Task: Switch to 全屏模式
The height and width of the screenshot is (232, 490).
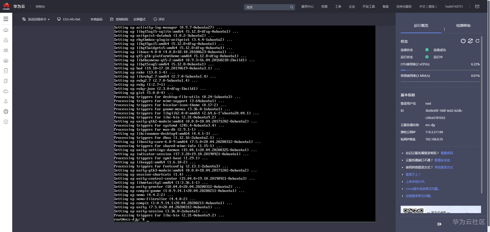Action: (139, 19)
